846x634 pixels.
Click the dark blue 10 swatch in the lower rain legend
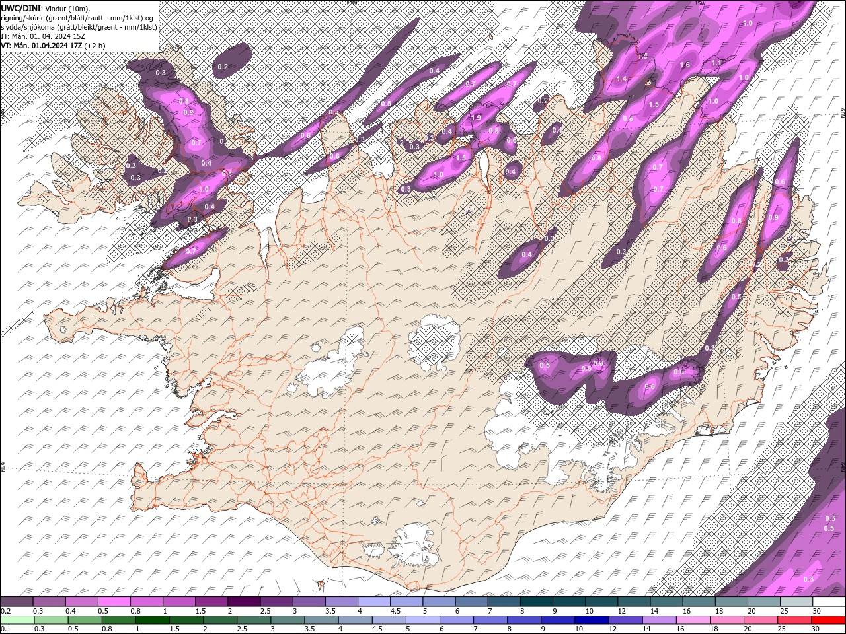point(590,619)
